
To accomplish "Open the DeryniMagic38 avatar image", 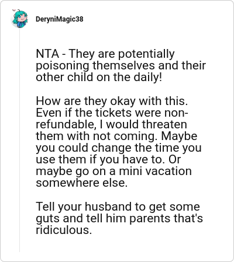I will (x=19, y=19).
